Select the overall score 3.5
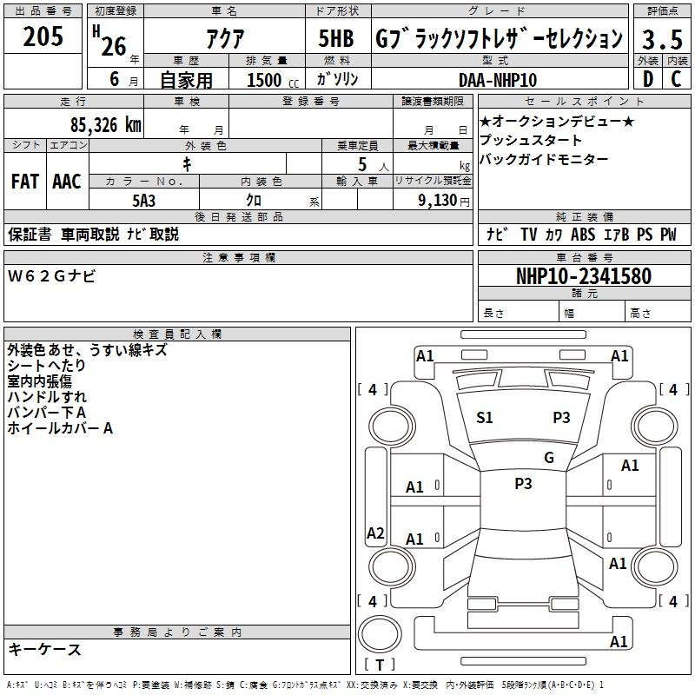695x695 pixels. click(x=661, y=39)
